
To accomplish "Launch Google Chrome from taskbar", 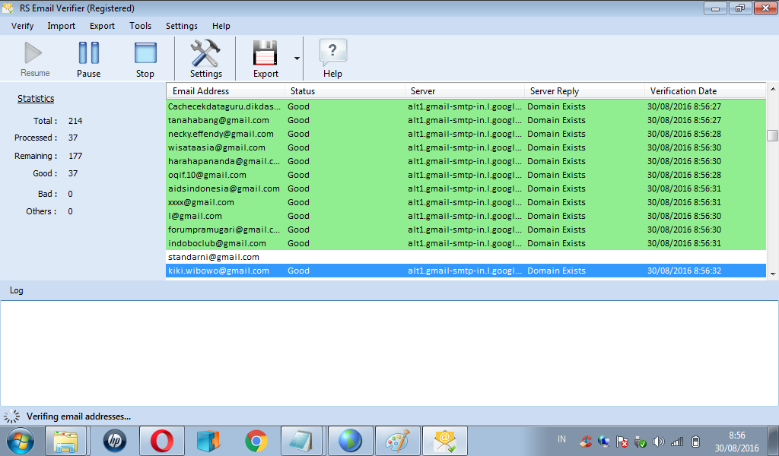I will tap(256, 441).
